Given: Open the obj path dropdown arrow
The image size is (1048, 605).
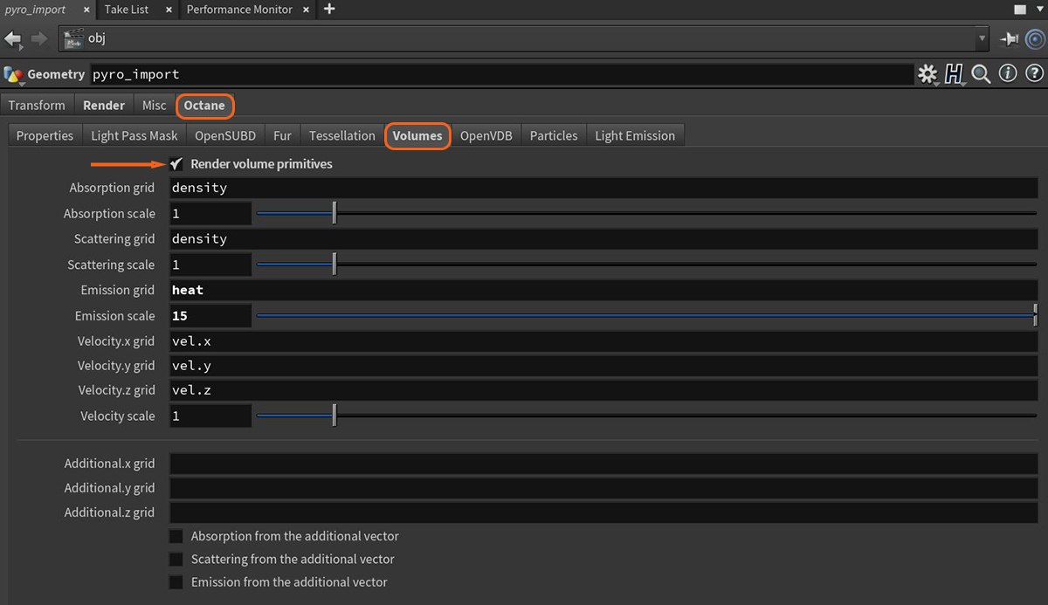Looking at the screenshot, I should (982, 38).
